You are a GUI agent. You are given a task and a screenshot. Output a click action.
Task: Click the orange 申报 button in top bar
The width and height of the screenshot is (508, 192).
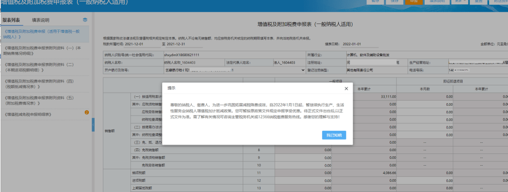(x=414, y=1)
